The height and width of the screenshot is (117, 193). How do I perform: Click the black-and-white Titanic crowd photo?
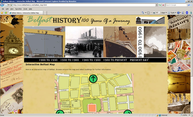pos(84,42)
